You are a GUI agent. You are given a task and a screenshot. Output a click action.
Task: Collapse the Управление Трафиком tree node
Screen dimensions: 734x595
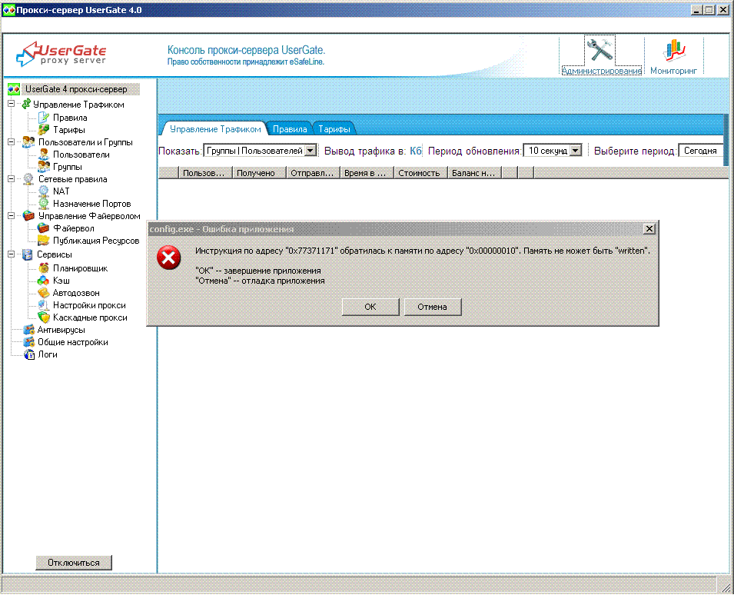coord(12,105)
